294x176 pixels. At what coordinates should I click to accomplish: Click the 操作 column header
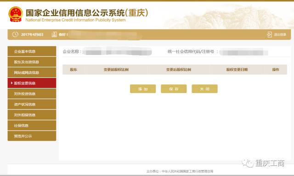click(x=276, y=70)
